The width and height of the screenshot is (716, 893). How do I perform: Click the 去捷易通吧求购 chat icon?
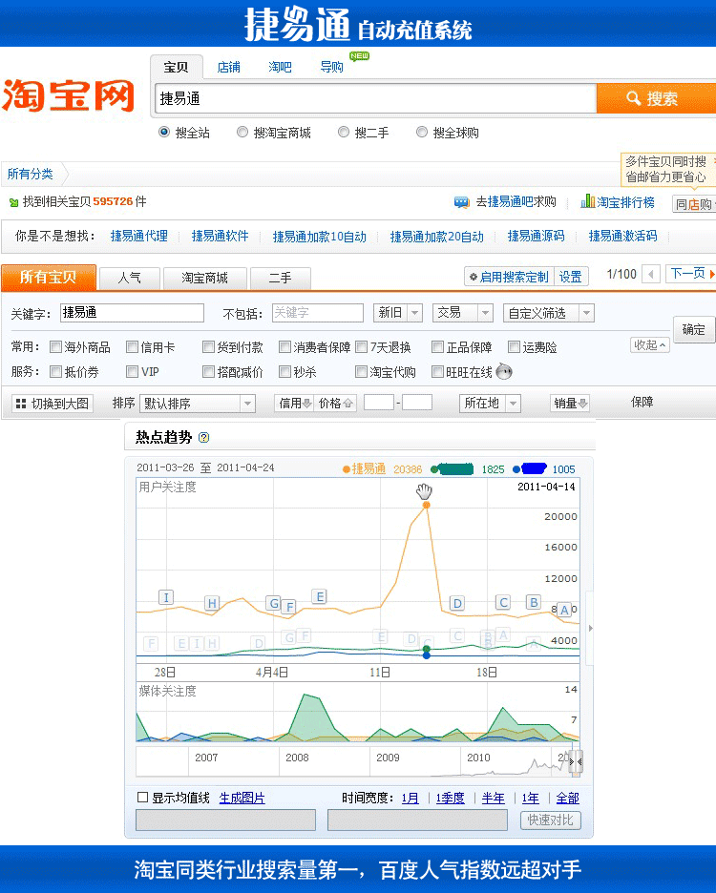click(461, 202)
